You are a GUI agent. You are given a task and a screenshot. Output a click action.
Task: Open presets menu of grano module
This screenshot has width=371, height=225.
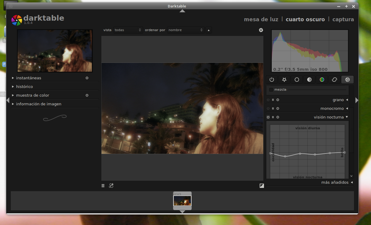pos(273,100)
